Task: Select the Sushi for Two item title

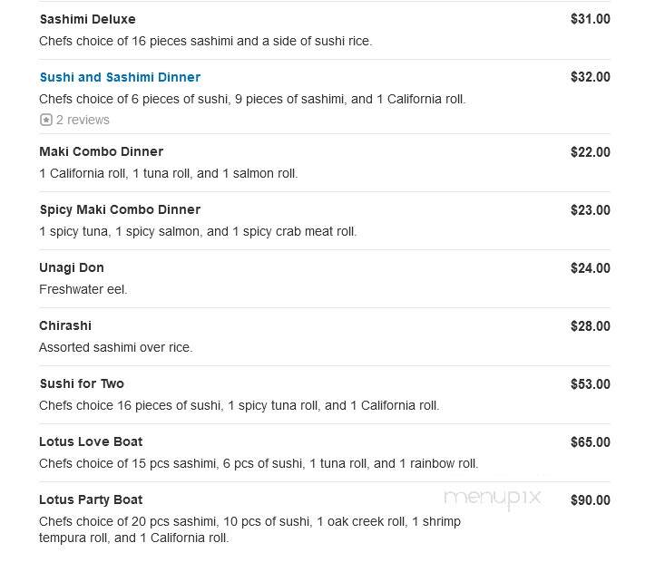Action: coord(82,383)
